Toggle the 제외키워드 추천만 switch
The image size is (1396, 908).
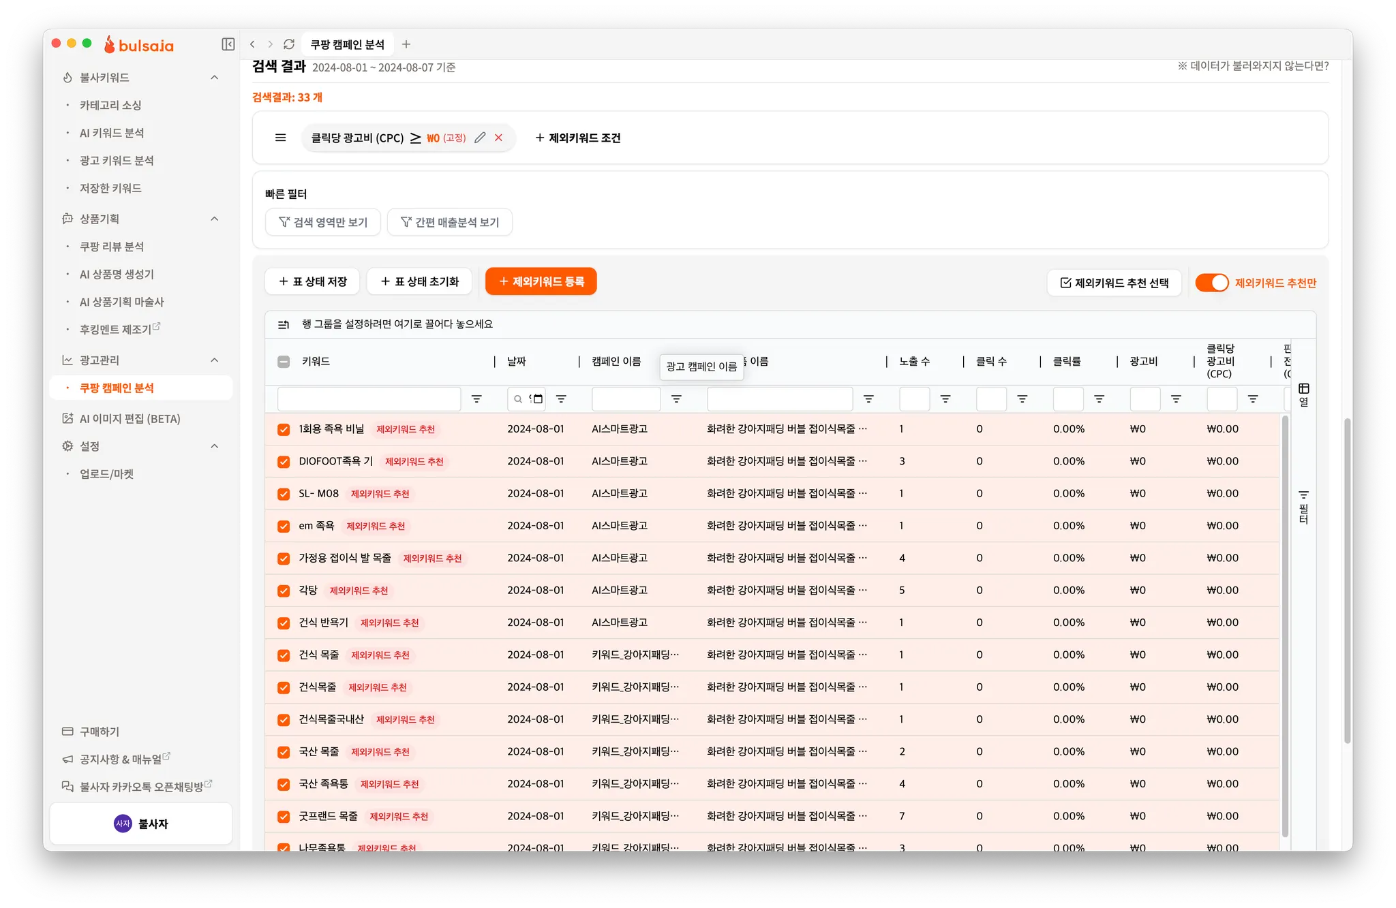point(1211,283)
